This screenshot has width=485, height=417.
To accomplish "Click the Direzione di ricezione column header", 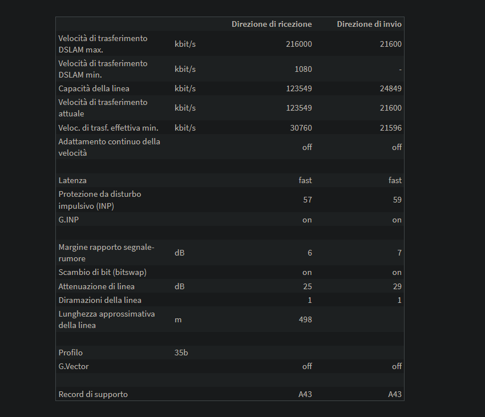I will coord(272,24).
